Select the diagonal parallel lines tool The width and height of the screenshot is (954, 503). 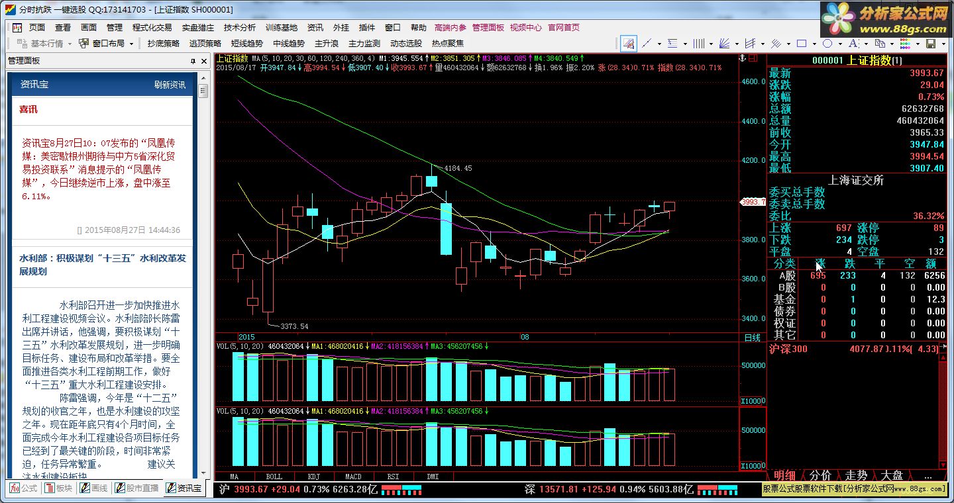776,44
